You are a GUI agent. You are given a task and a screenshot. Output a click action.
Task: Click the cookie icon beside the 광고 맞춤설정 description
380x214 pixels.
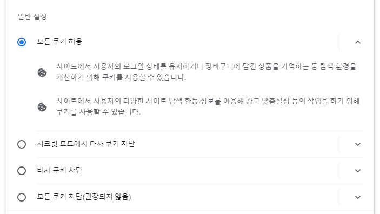tap(42, 107)
